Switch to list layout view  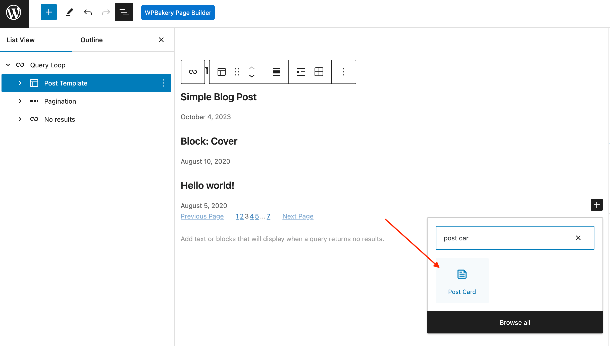(x=301, y=72)
